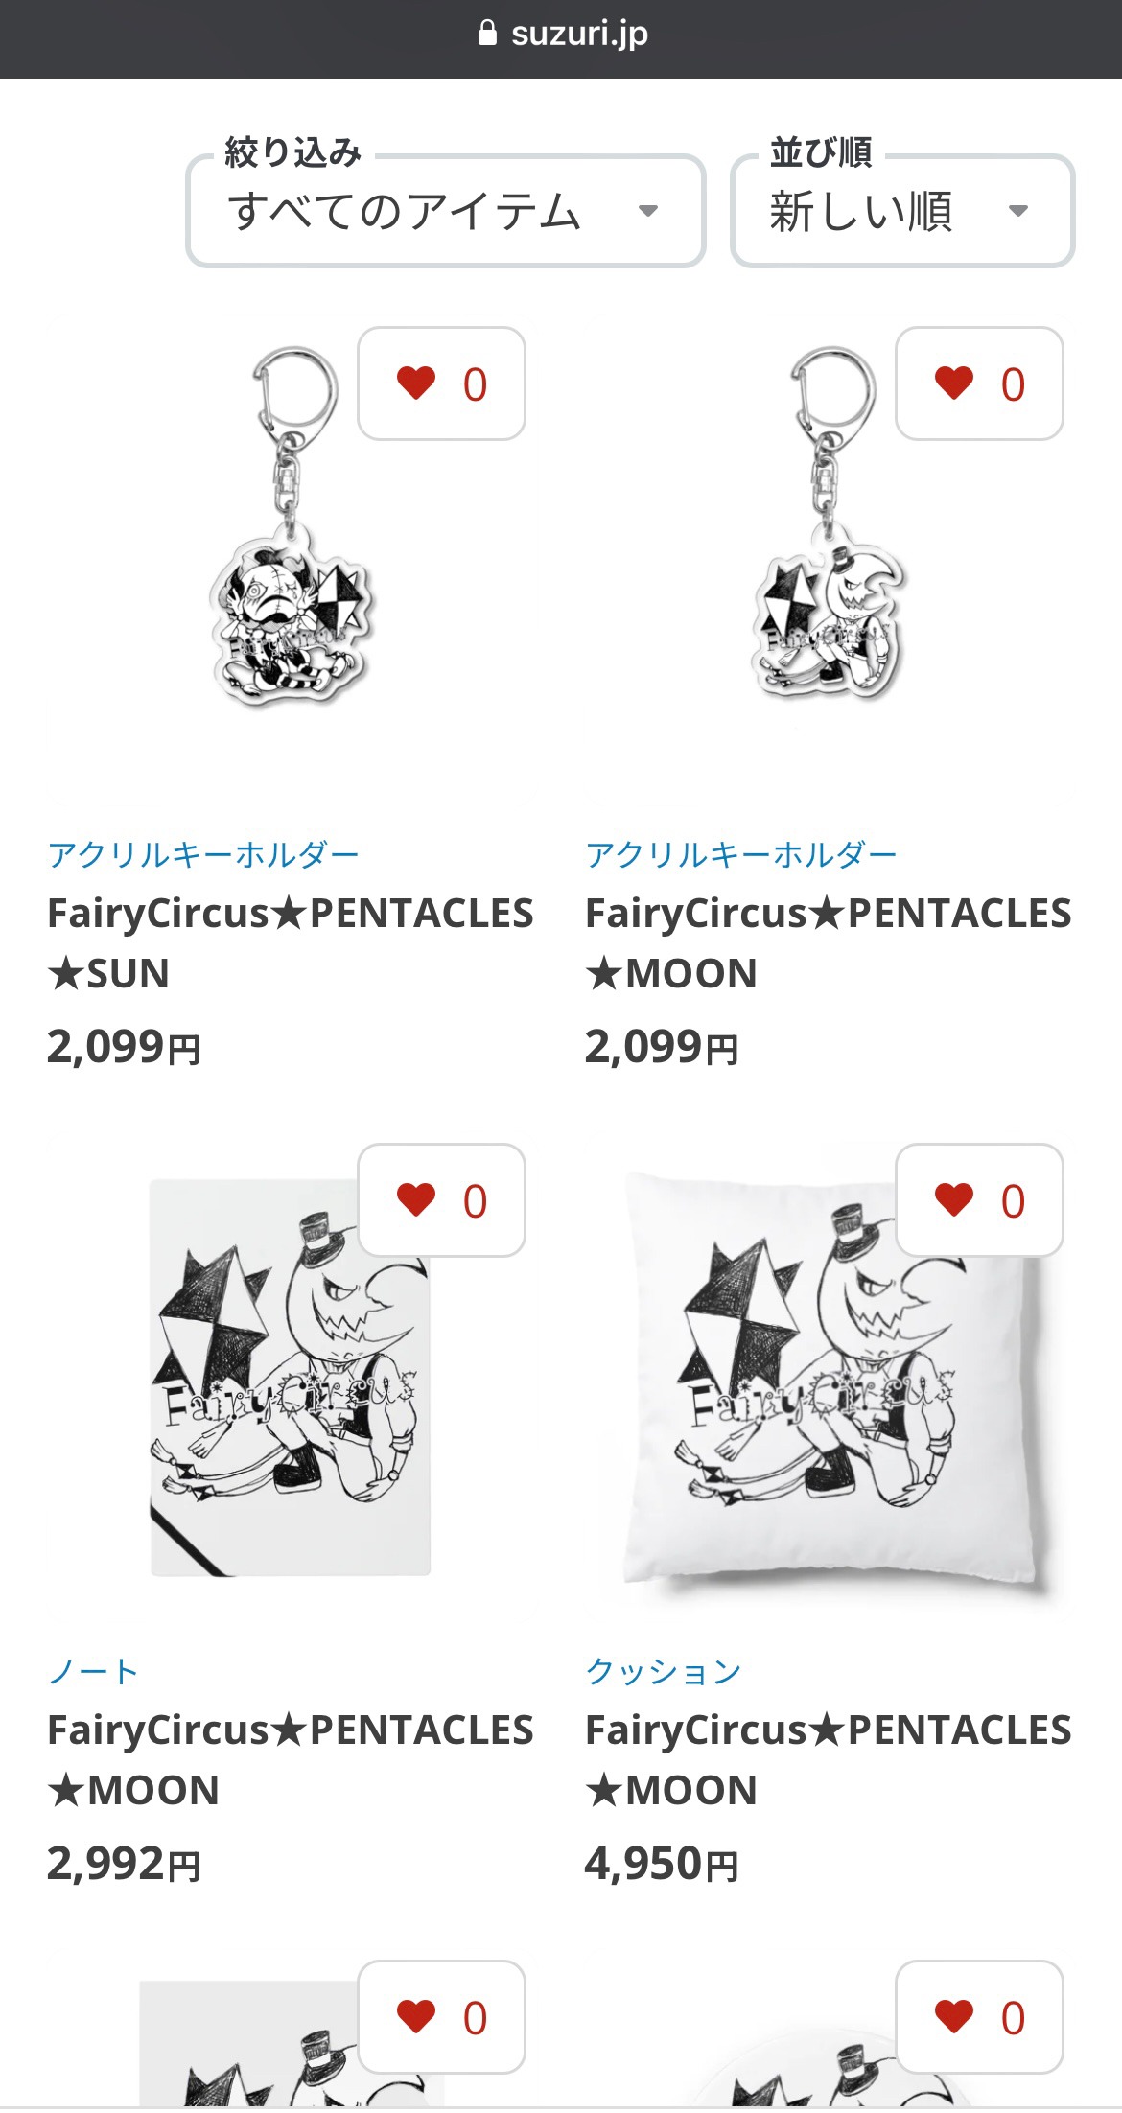Open the ノート category link
Viewport: 1122px width, 2113px height.
pos(93,1671)
